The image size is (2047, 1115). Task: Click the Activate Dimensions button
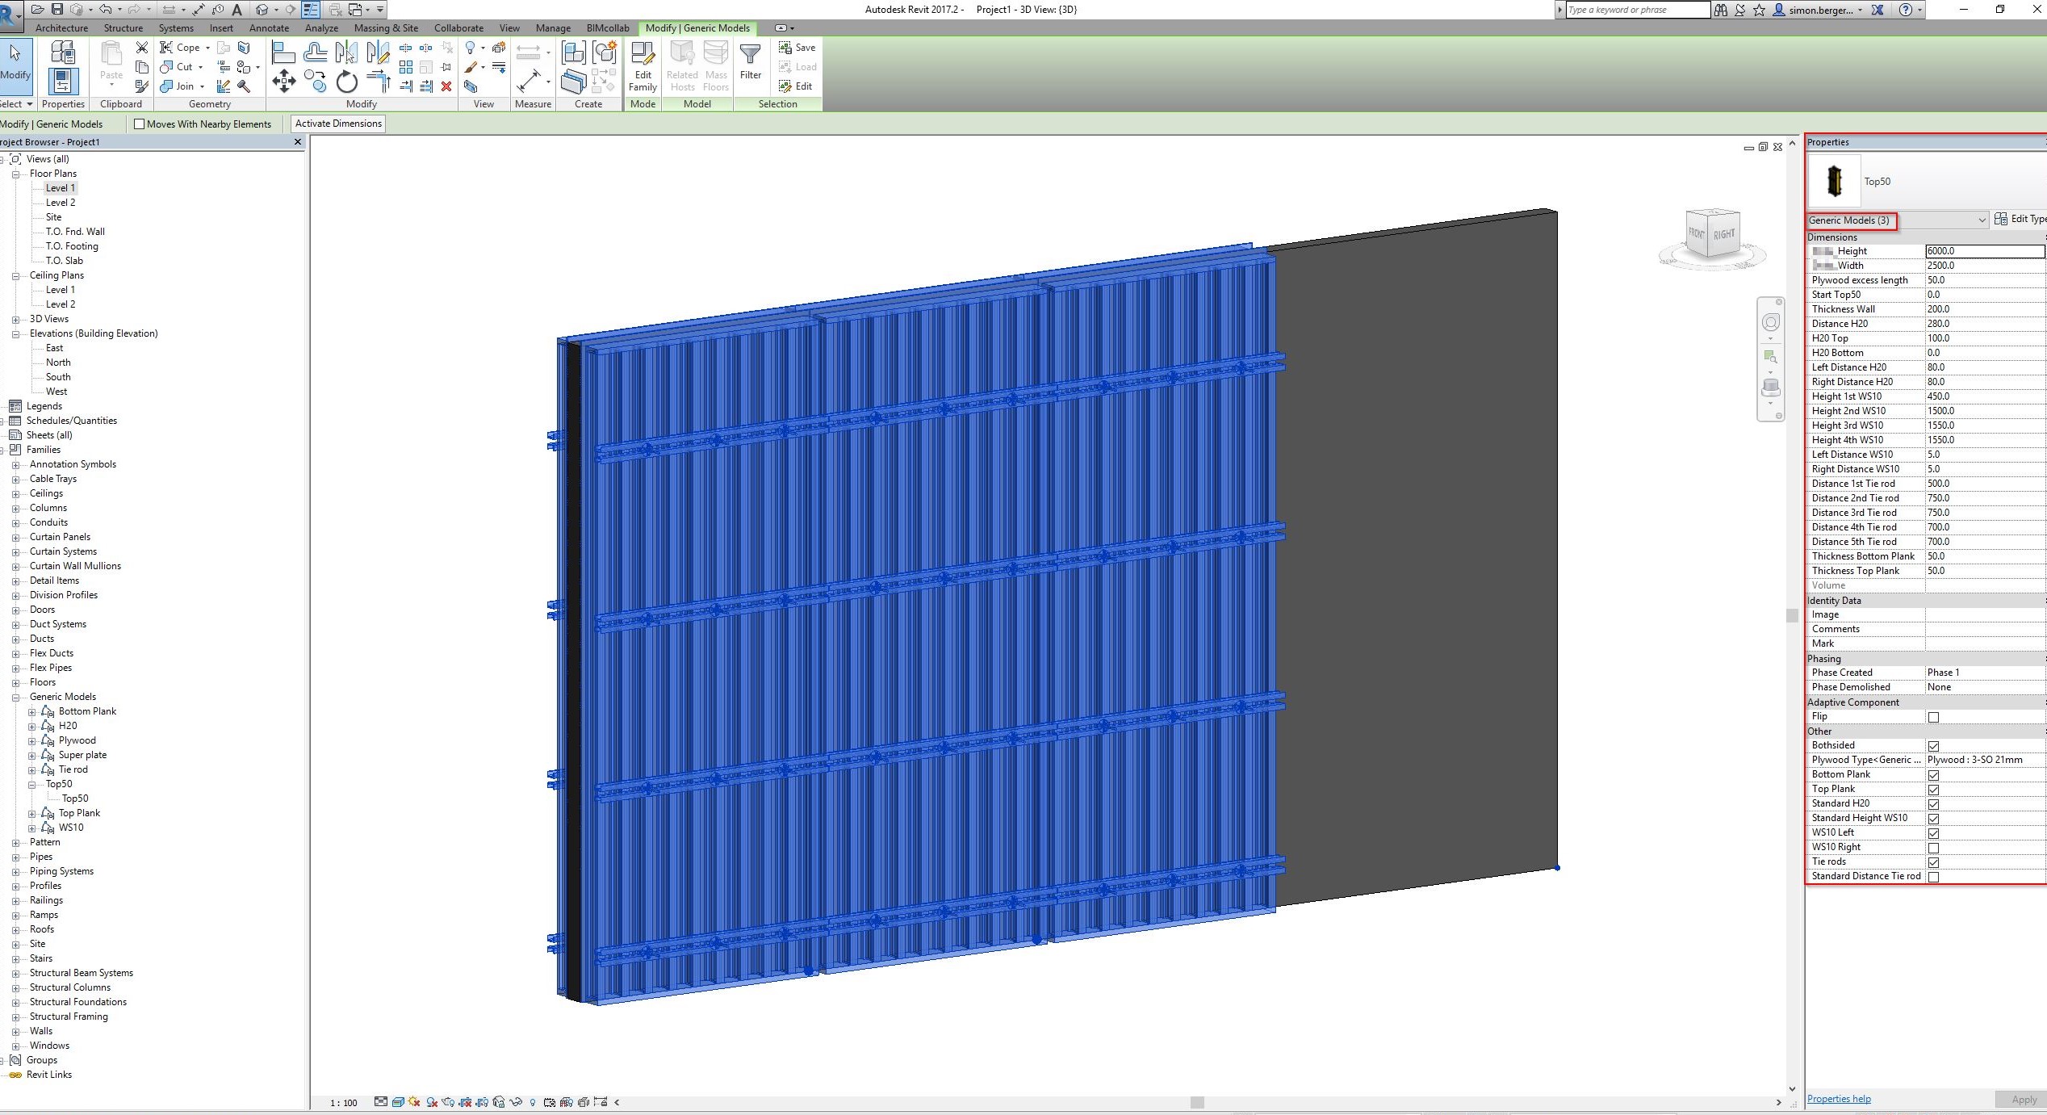pyautogui.click(x=337, y=124)
